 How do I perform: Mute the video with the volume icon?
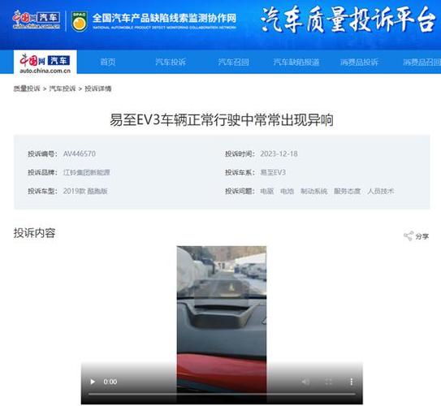click(305, 382)
